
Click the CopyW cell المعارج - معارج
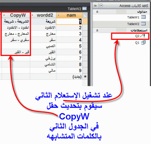click(x=16, y=34)
